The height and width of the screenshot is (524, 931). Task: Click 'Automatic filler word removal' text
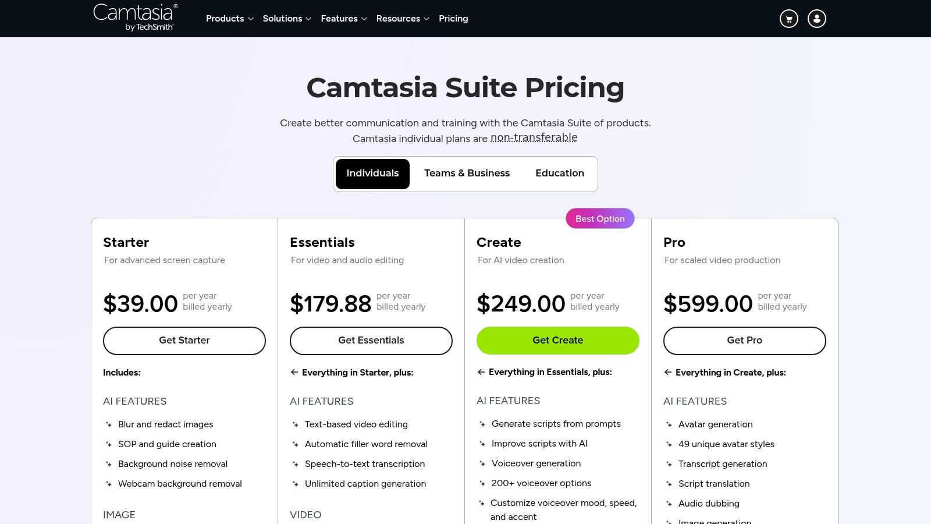(366, 444)
